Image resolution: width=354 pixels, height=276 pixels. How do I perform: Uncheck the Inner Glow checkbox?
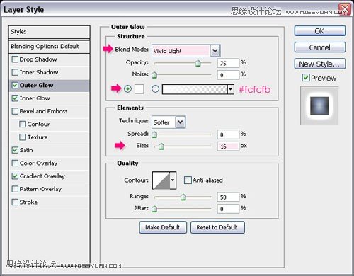coord(15,98)
